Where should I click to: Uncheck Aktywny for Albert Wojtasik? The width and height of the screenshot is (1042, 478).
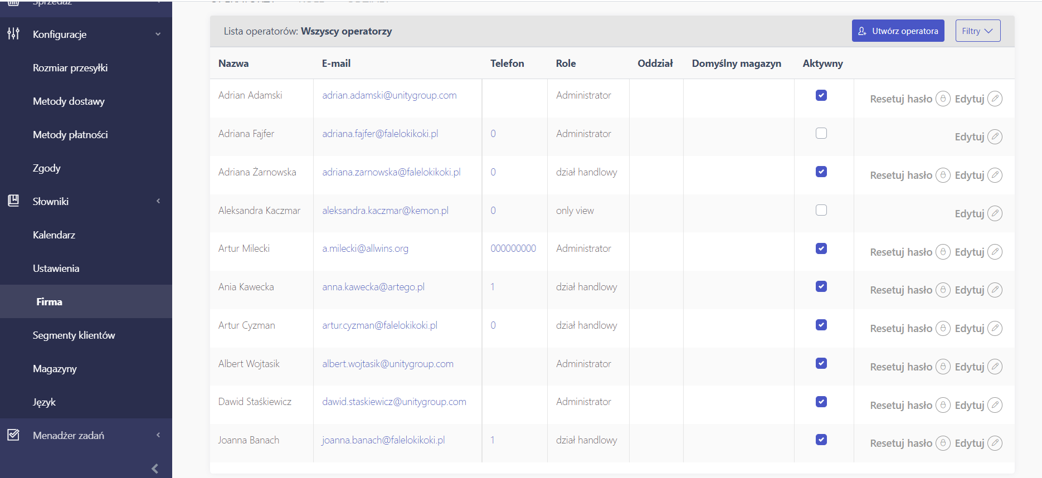pyautogui.click(x=821, y=363)
